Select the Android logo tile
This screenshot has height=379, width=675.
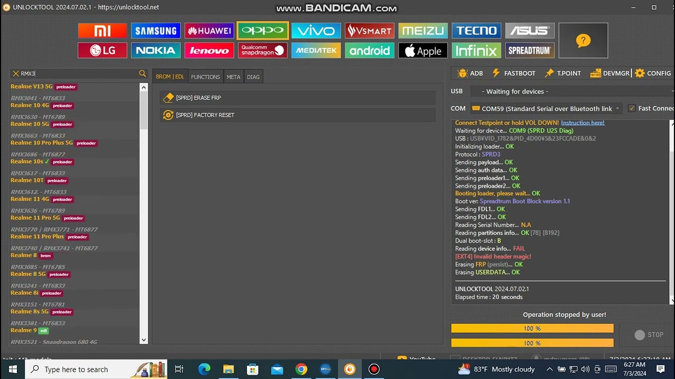coord(370,51)
